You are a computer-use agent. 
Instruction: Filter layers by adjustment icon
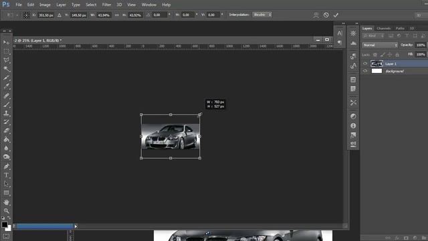tap(399, 35)
